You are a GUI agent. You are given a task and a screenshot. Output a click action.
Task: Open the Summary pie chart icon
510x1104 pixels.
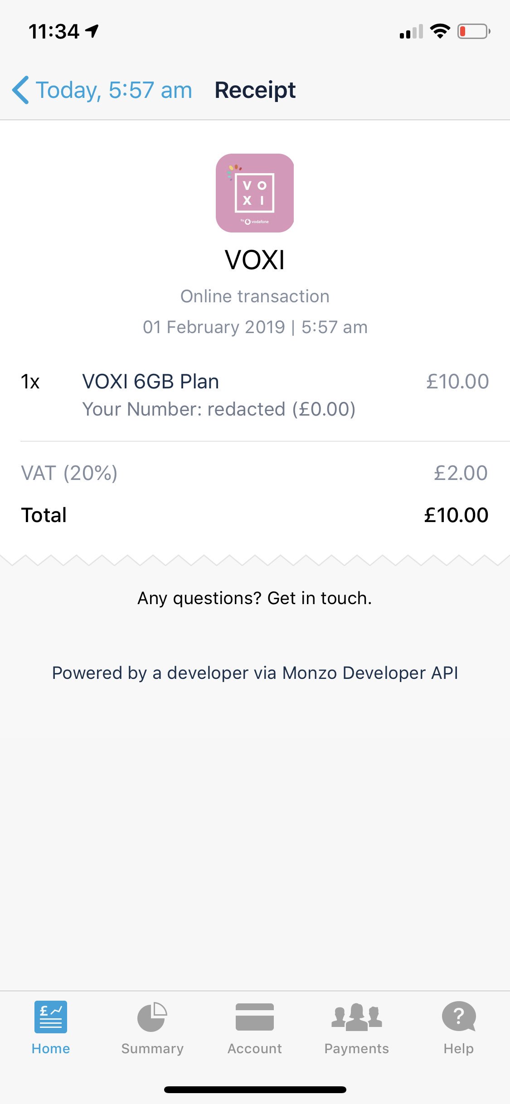(152, 1017)
